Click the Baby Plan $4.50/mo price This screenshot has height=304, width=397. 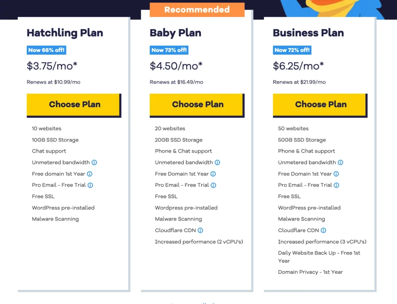[x=176, y=66]
